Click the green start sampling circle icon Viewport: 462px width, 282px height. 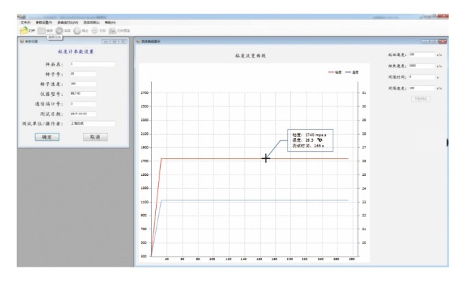[60, 31]
